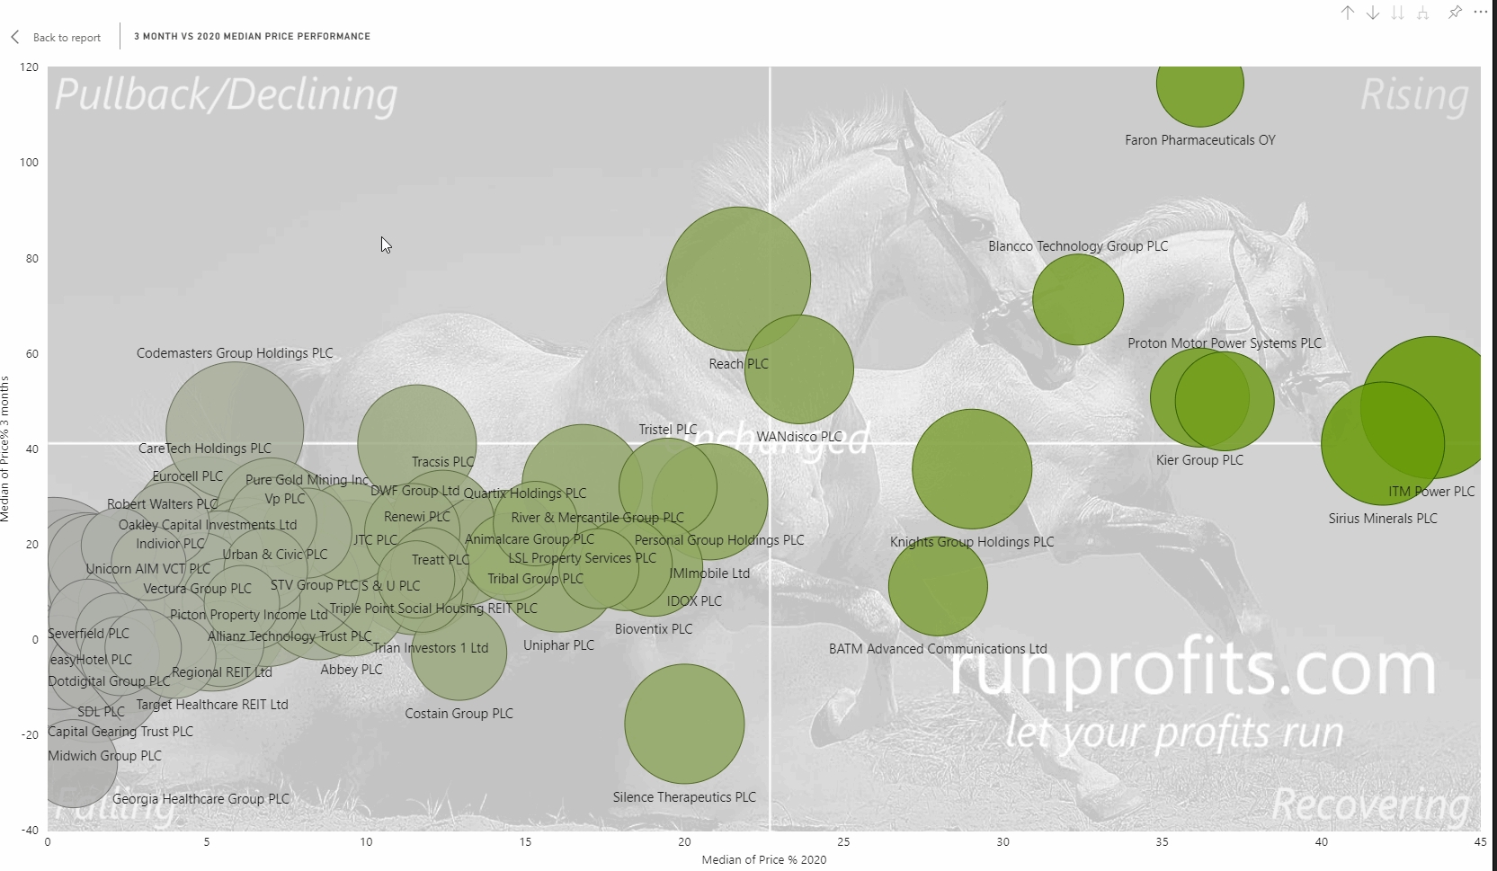Select the WANdisco PLC bubble
The width and height of the screenshot is (1497, 871).
pyautogui.click(x=799, y=369)
